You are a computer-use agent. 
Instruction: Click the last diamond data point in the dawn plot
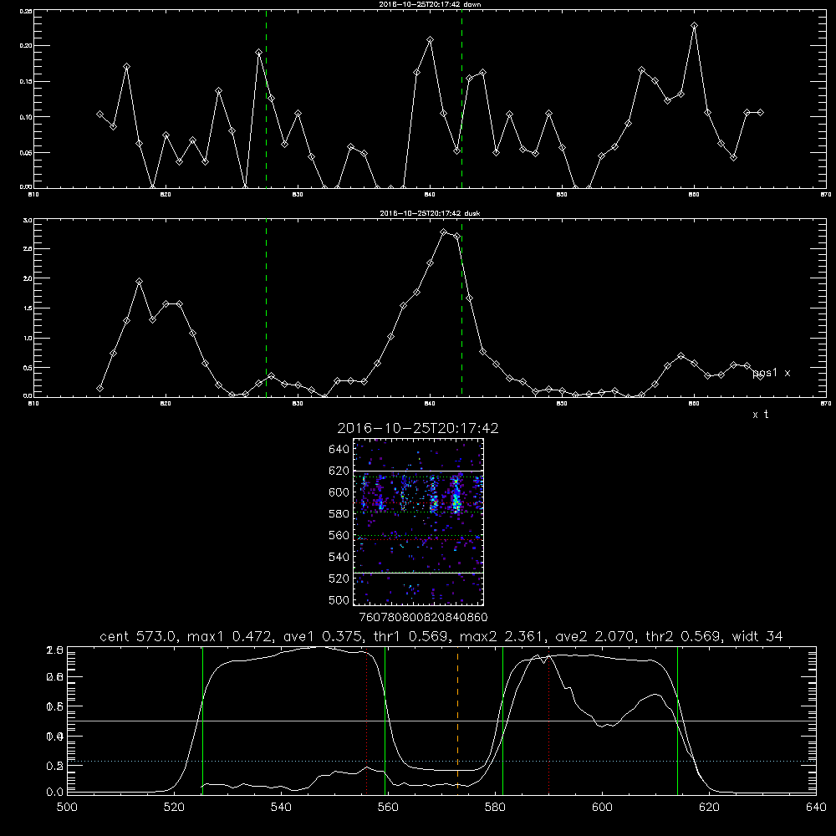[x=760, y=113]
